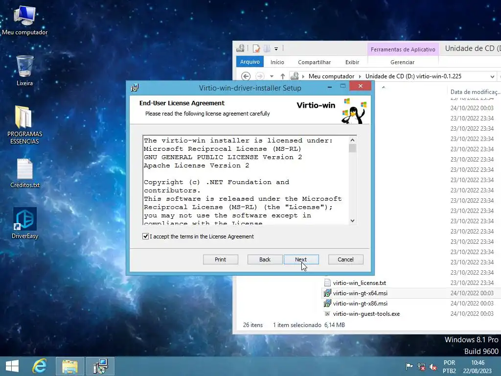The height and width of the screenshot is (376, 501).
Task: Open PROGRAMAS ESSENCIAS folder icon
Action: pos(24,125)
